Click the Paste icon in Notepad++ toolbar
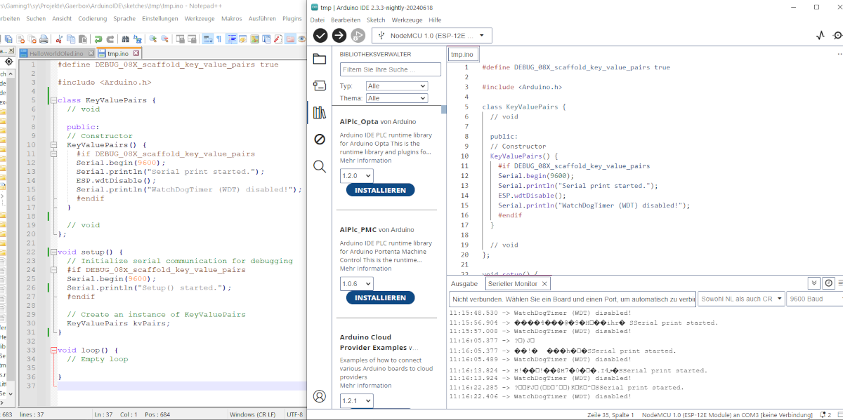Viewport: 843px width, 420px height. [82, 39]
